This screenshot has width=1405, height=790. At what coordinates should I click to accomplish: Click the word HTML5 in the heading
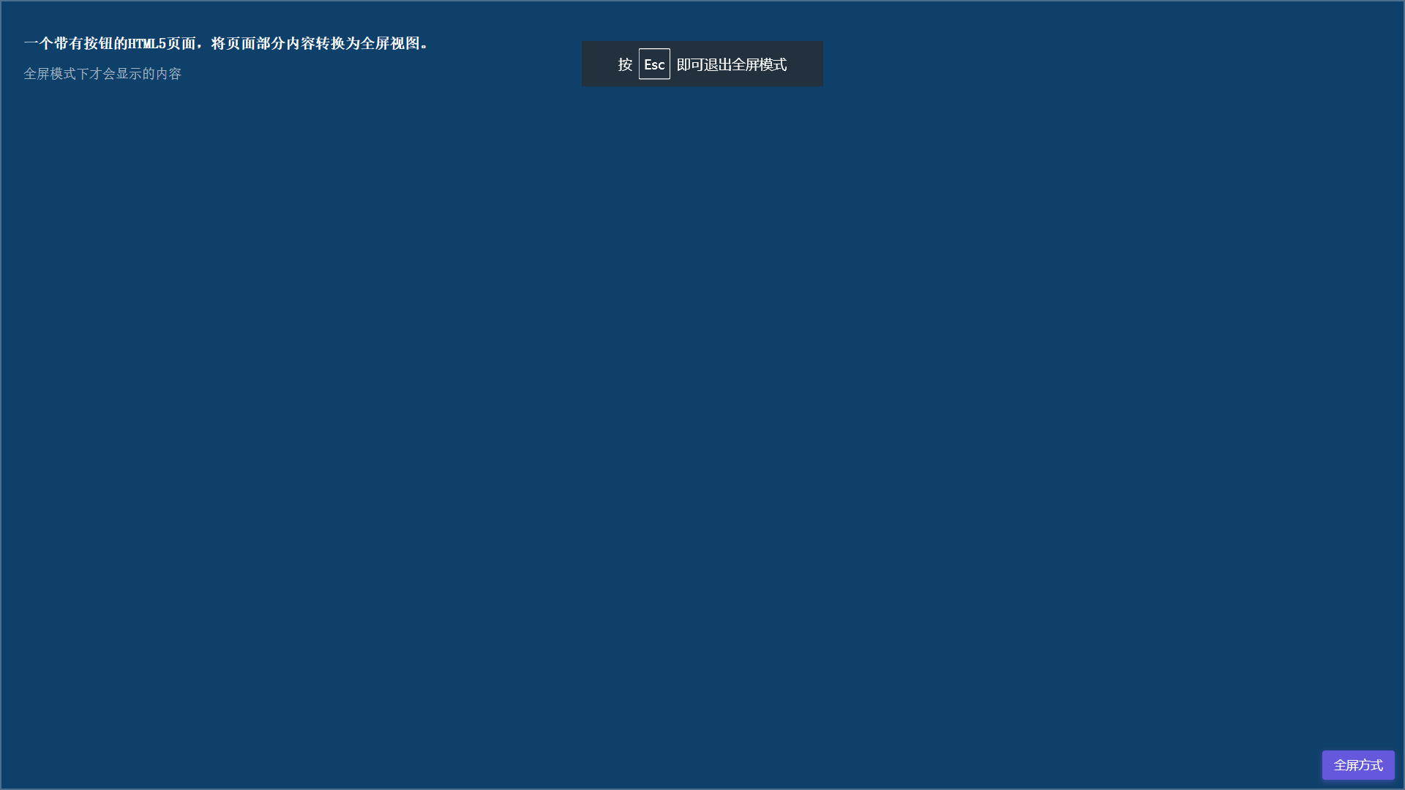point(147,43)
